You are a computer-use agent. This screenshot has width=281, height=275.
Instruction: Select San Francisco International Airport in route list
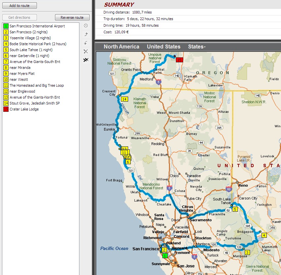[x=37, y=26]
